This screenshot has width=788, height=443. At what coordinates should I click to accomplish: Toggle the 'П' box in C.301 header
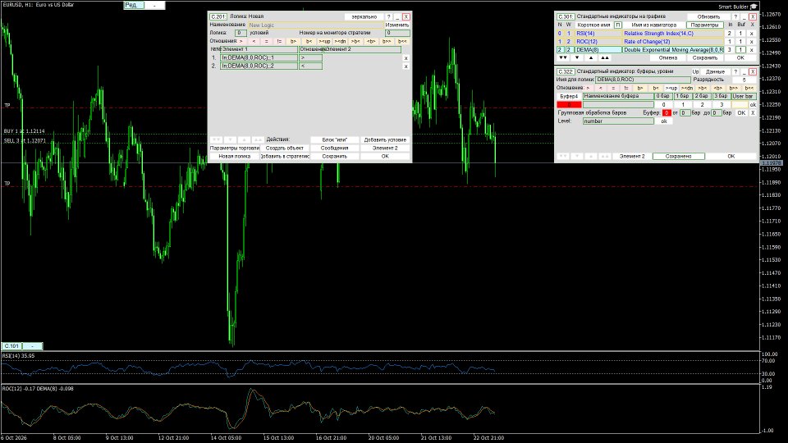coord(617,25)
